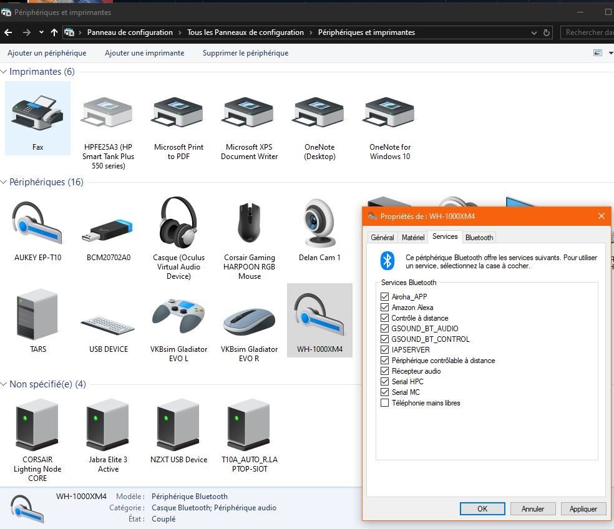Go back with the back arrow
The image size is (614, 529).
tap(8, 32)
